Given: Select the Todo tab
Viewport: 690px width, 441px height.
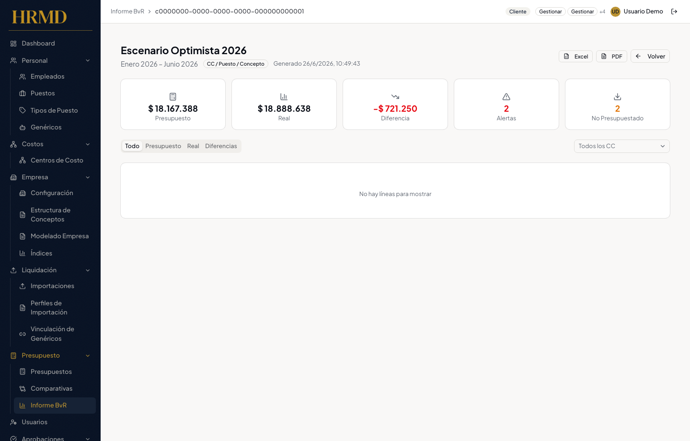Looking at the screenshot, I should (132, 146).
